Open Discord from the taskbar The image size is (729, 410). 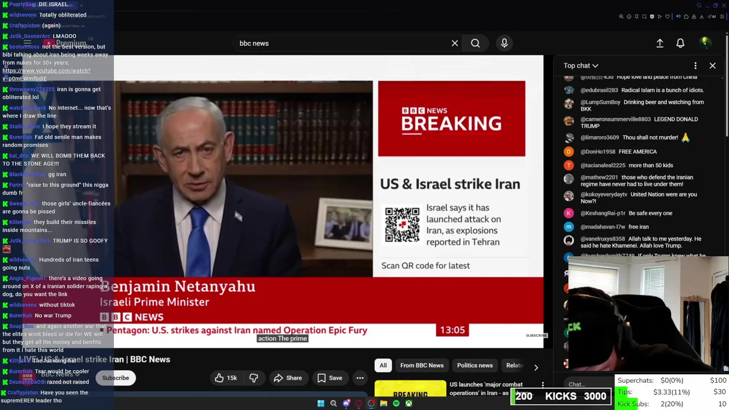point(346,404)
